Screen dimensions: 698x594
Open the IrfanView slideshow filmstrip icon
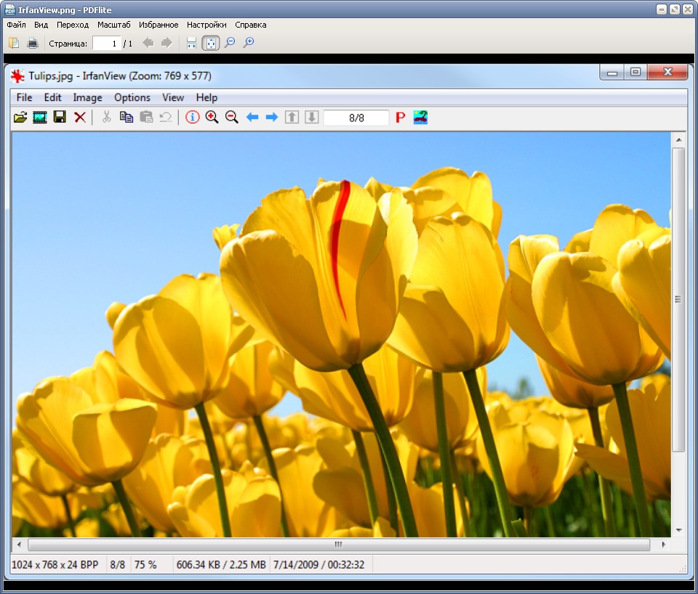pyautogui.click(x=39, y=118)
